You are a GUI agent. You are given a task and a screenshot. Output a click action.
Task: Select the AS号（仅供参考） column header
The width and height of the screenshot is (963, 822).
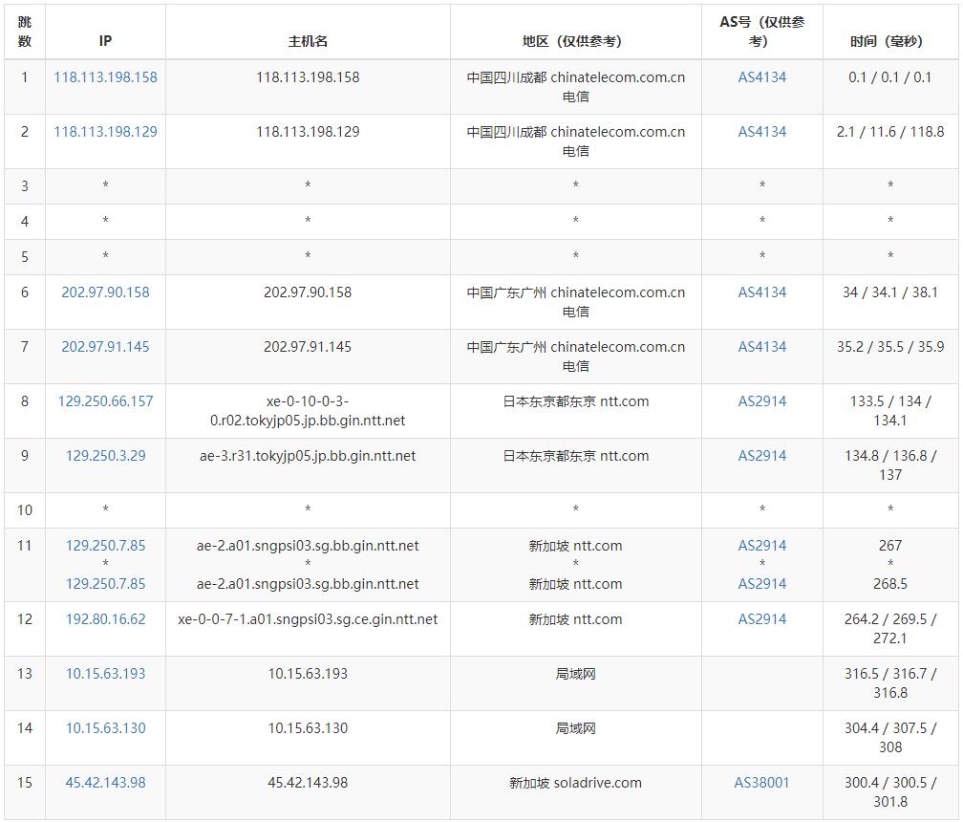coord(762,32)
